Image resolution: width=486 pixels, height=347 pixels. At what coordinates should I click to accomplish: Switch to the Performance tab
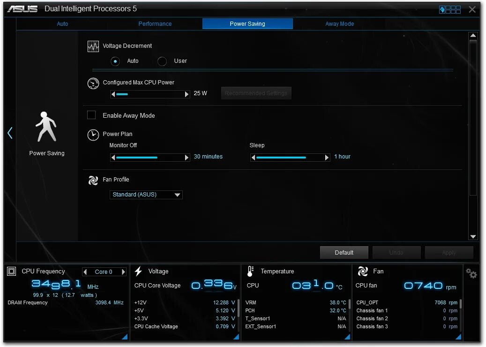pos(155,24)
